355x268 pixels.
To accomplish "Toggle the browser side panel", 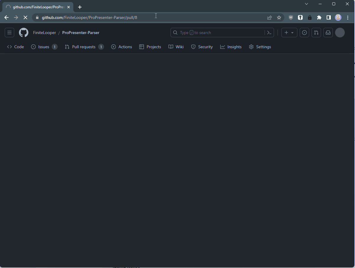I will (329, 17).
